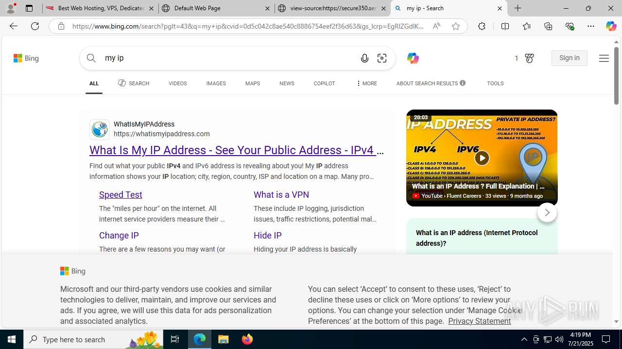Open the Windows Start menu

click(x=12, y=339)
